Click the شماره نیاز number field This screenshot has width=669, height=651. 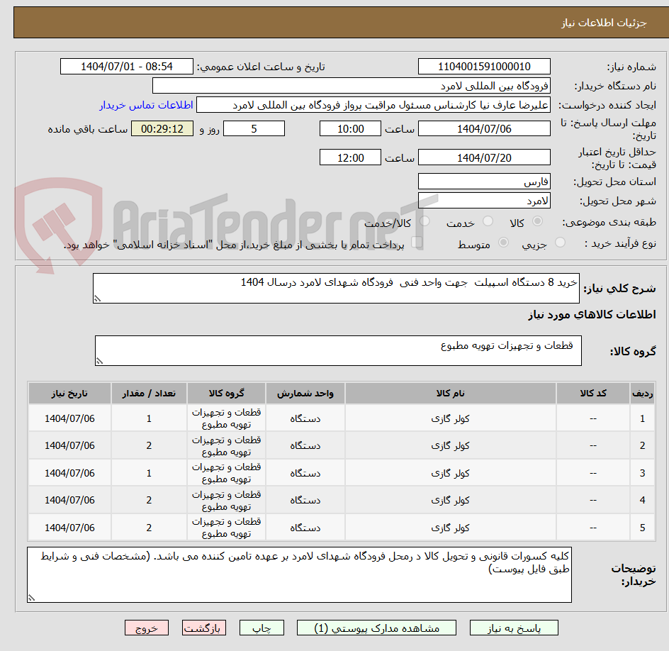click(484, 66)
